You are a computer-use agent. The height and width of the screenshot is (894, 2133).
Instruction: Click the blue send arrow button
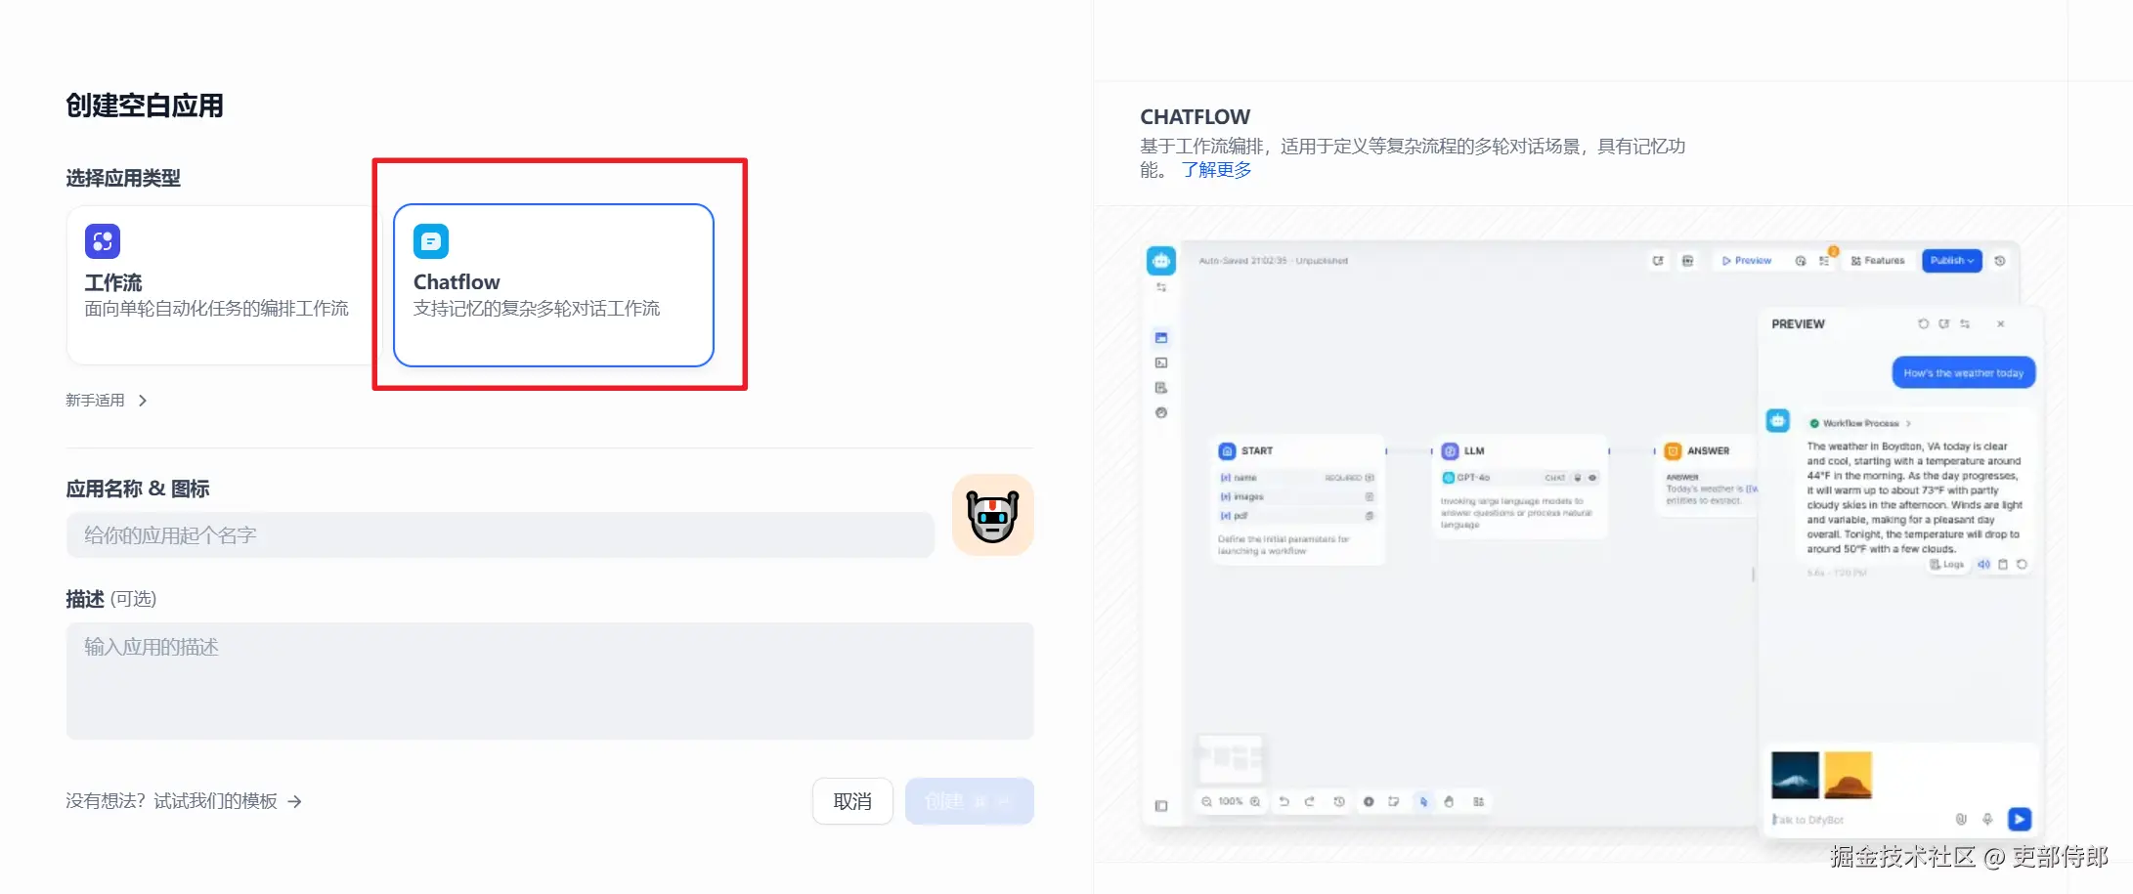(x=2020, y=819)
